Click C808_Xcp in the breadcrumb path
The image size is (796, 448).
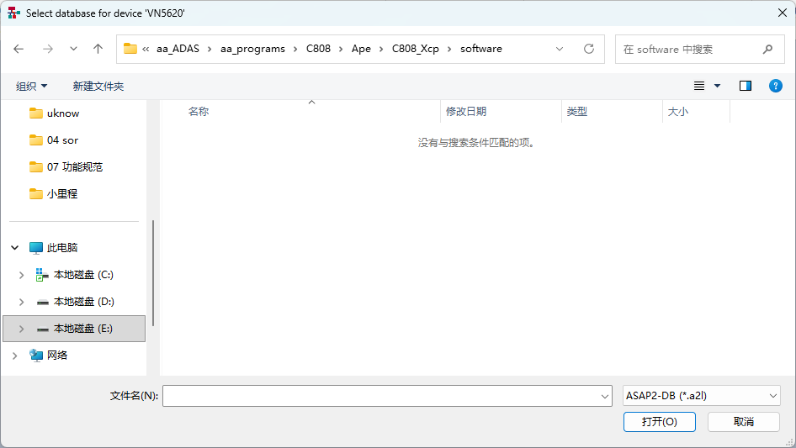tap(415, 49)
